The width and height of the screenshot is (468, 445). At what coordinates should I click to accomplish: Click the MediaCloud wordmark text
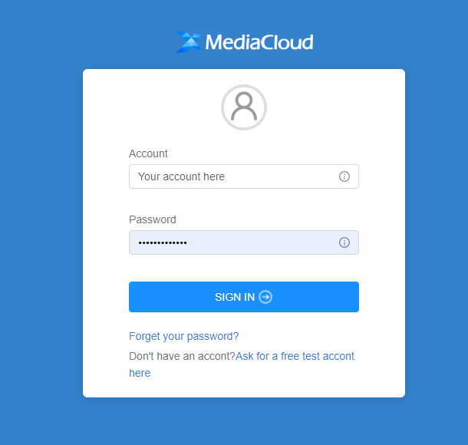point(259,42)
